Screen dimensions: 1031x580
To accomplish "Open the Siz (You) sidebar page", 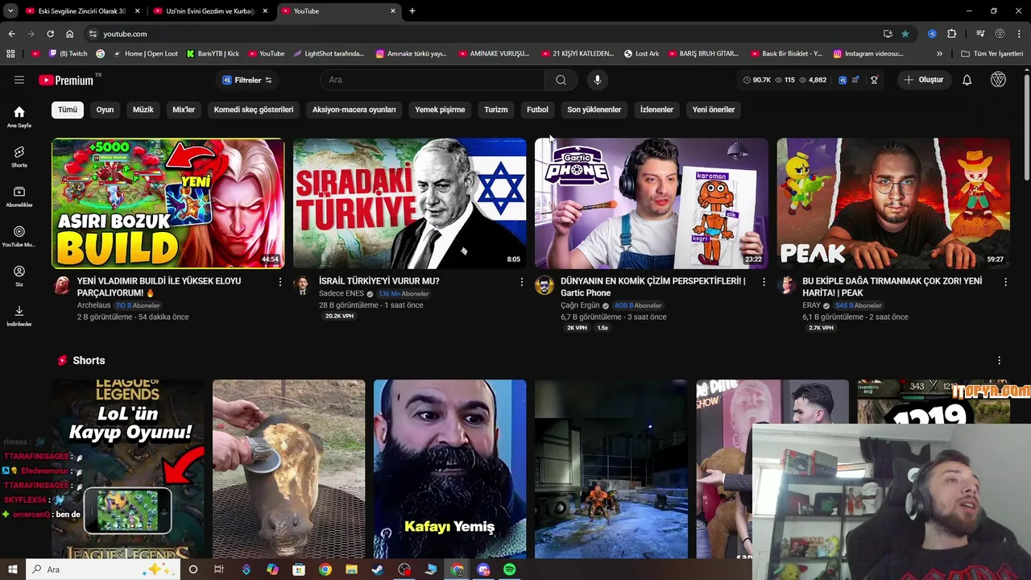I will point(19,276).
